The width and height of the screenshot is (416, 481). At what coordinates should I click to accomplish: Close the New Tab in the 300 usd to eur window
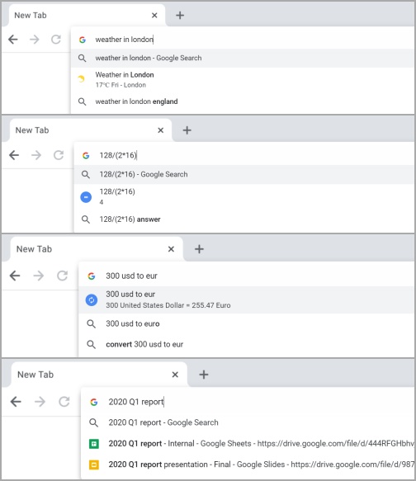[x=171, y=249]
